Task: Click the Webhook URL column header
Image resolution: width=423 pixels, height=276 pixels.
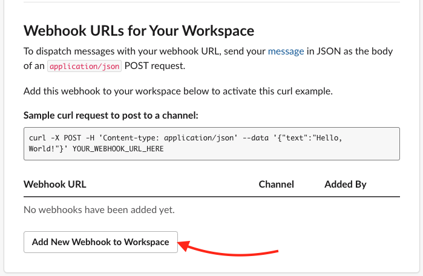Action: tap(55, 184)
